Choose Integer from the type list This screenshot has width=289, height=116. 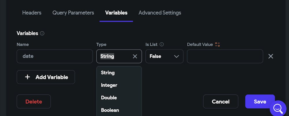coord(109,85)
